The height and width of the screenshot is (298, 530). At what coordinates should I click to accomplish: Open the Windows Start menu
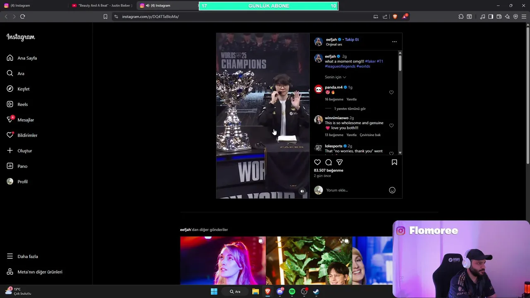point(214,291)
